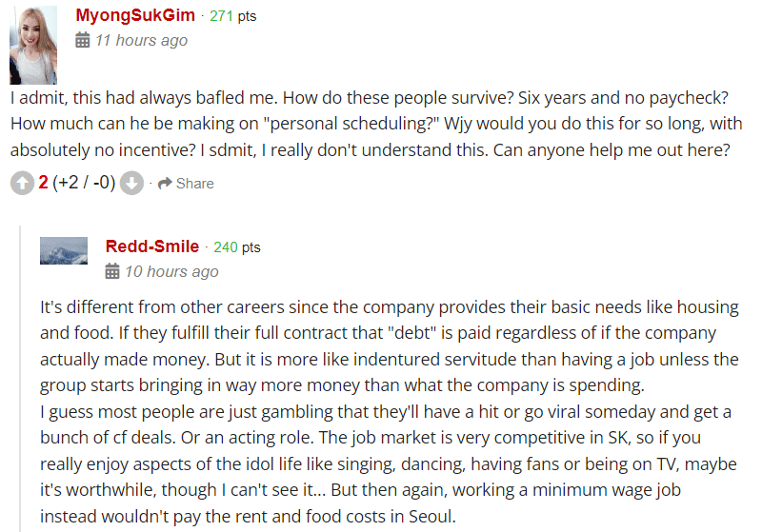
Task: Click the line starting "I guess most people"
Action: [x=385, y=411]
